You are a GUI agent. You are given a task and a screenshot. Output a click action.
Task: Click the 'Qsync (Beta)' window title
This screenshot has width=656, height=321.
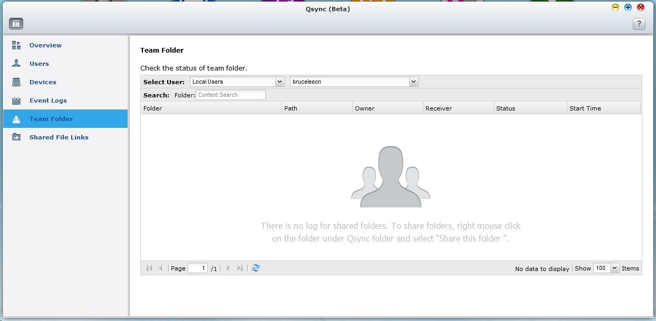[x=328, y=9]
